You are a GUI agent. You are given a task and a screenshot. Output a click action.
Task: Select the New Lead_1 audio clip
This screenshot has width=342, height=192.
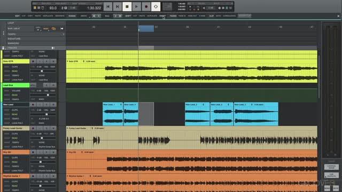[x=113, y=114]
